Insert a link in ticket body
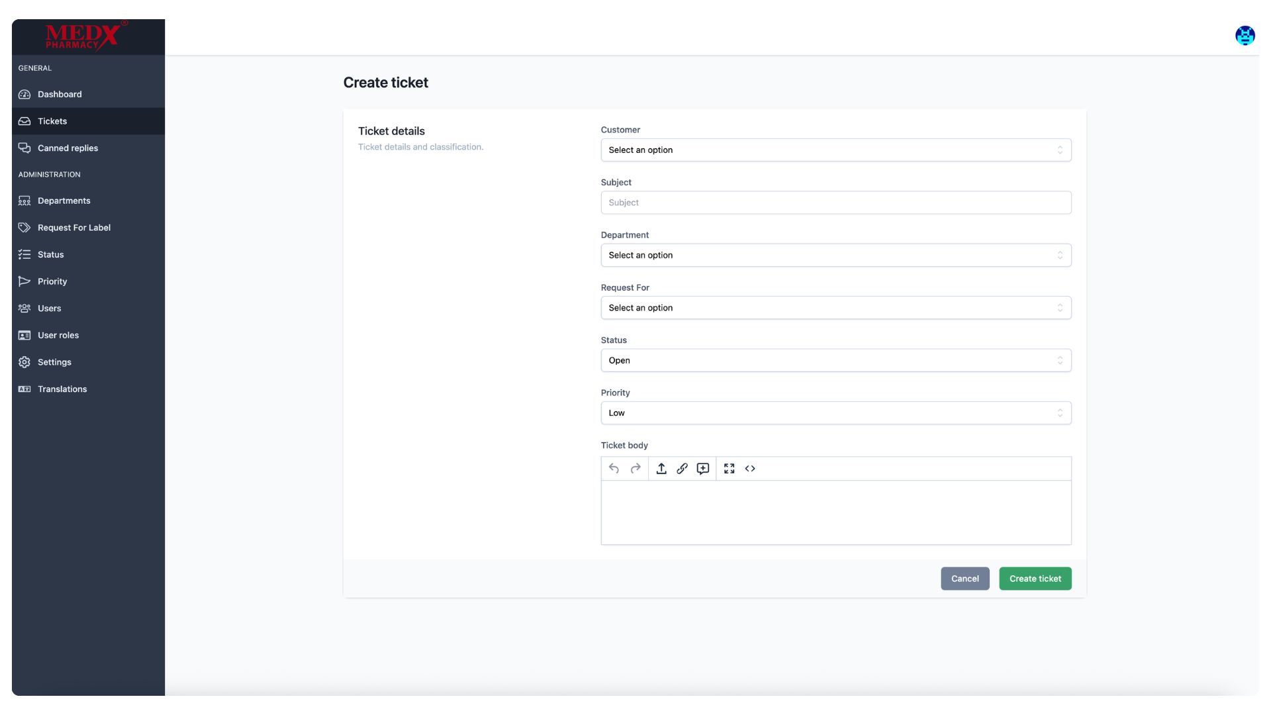Image resolution: width=1271 pixels, height=715 pixels. pos(682,469)
